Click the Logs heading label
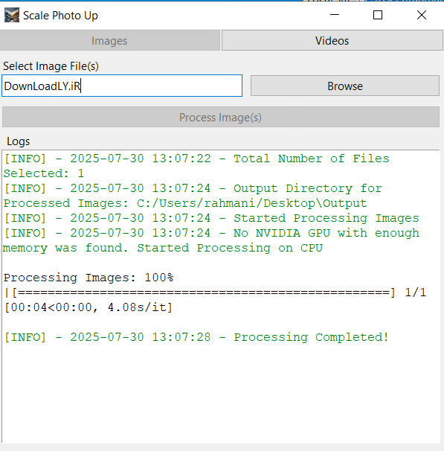This screenshot has width=444, height=451. coord(18,141)
